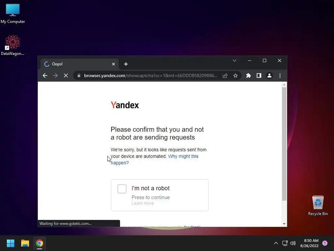This screenshot has height=251, width=334.
Task: Open File Explorer from taskbar
Action: pyautogui.click(x=25, y=243)
